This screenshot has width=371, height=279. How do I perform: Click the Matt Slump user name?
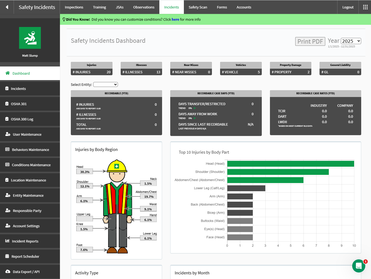coord(30,56)
